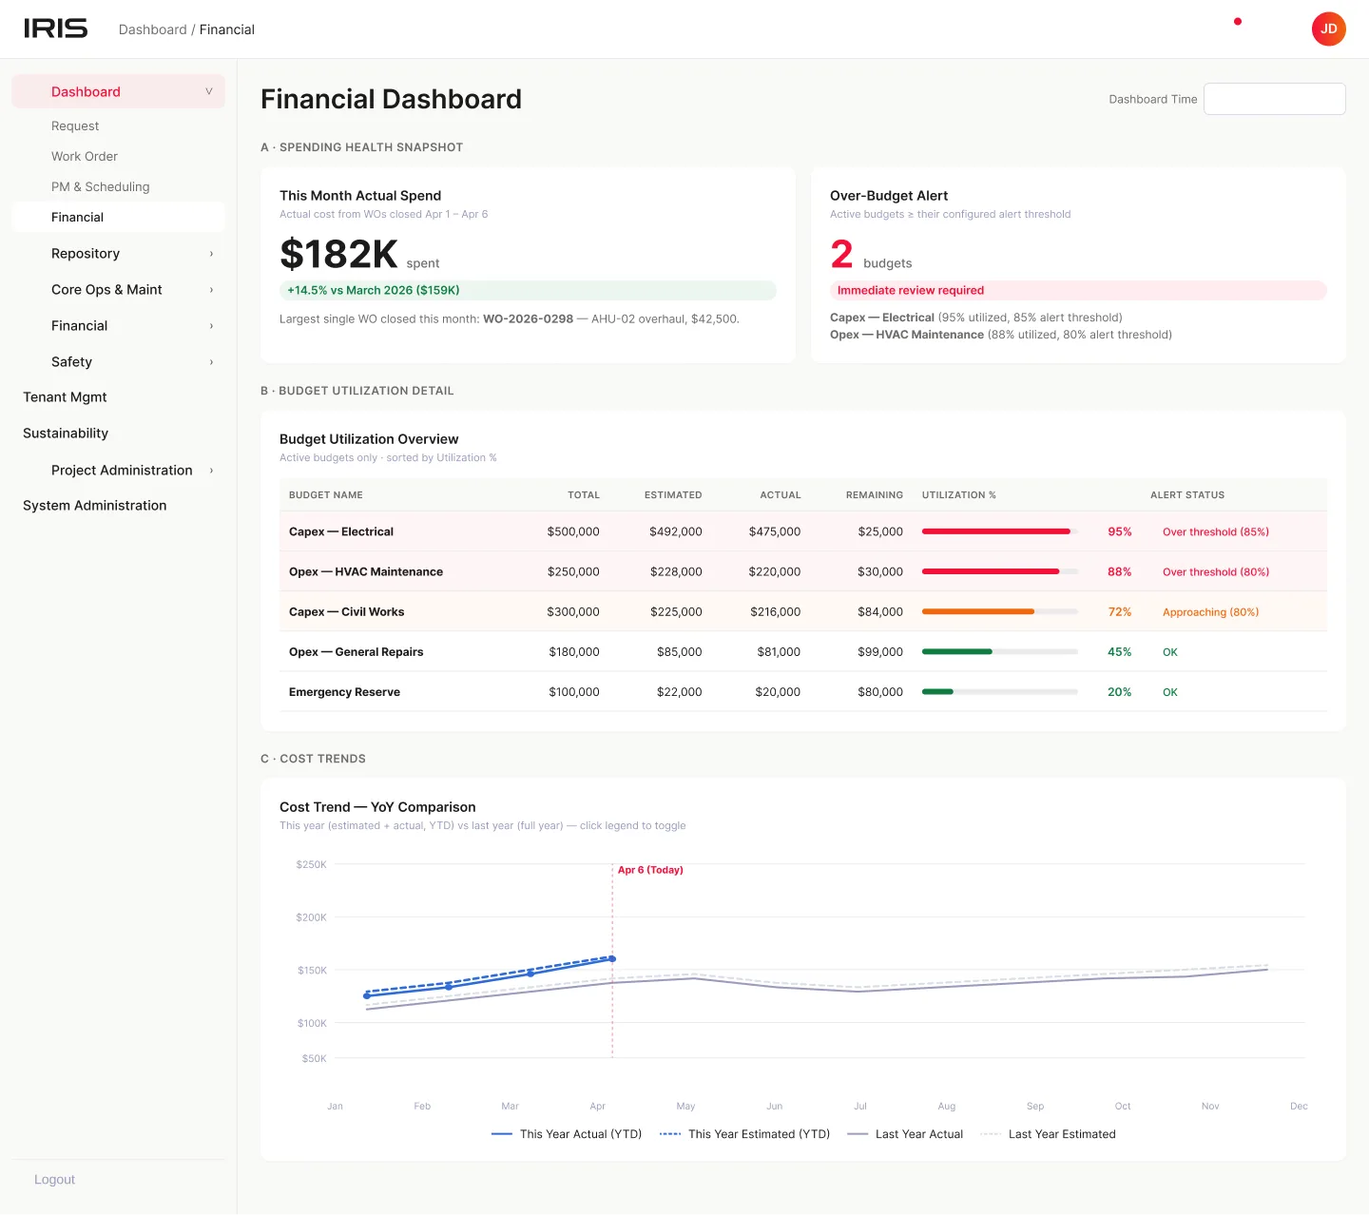The height and width of the screenshot is (1215, 1369).
Task: Open the Sustainability menu
Action: click(x=66, y=433)
